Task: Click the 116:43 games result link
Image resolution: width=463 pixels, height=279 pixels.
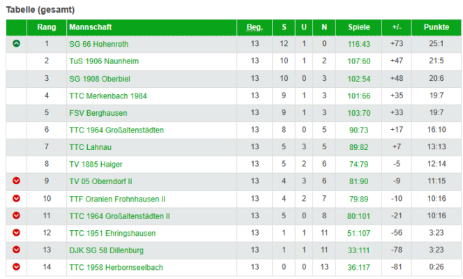Action: 359,44
